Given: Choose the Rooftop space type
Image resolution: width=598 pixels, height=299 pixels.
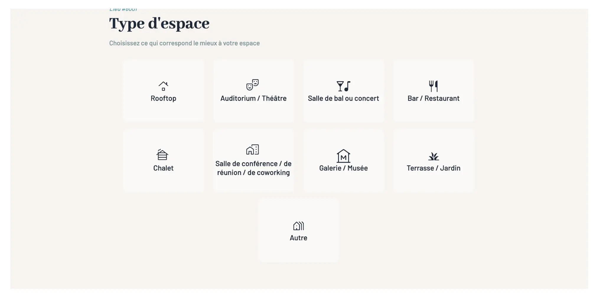Looking at the screenshot, I should point(164,90).
